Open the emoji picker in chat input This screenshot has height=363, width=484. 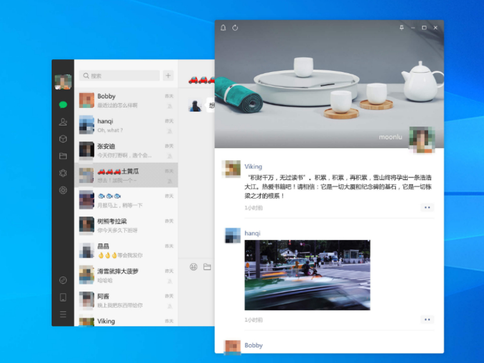click(x=193, y=267)
